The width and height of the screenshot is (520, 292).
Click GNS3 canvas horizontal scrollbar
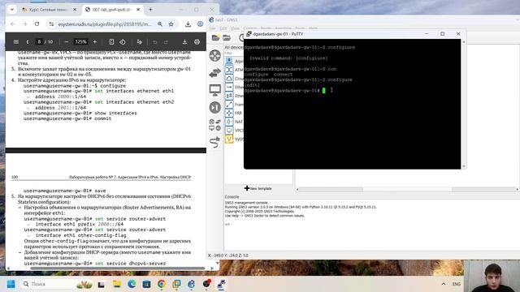(407, 189)
